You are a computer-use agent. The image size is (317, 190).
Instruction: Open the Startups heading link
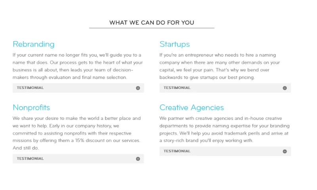[x=175, y=44]
